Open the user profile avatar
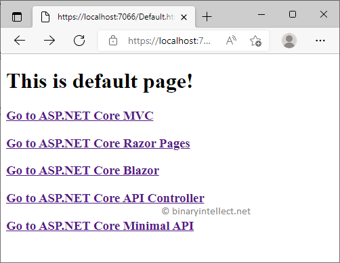This screenshot has height=263, width=340. pyautogui.click(x=289, y=41)
